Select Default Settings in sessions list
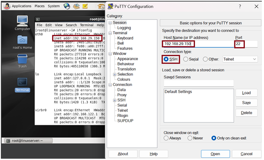The height and width of the screenshot is (160, 264). click(x=178, y=91)
